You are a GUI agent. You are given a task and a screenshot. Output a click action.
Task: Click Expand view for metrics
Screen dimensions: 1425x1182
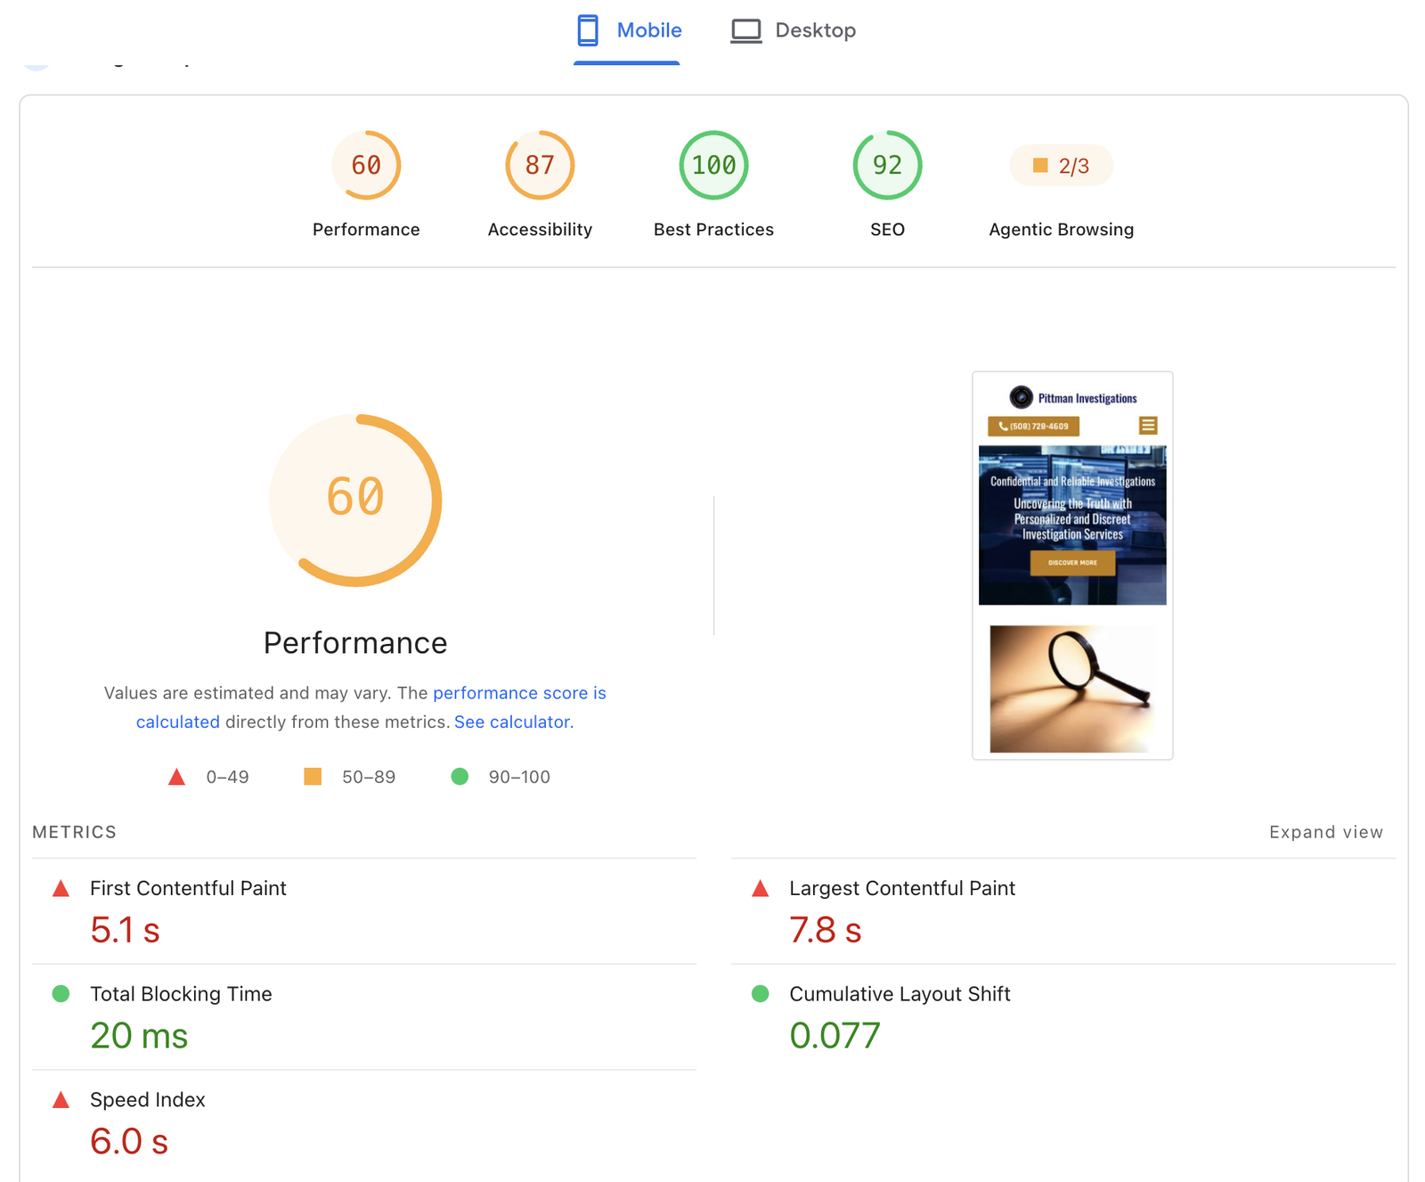tap(1326, 832)
